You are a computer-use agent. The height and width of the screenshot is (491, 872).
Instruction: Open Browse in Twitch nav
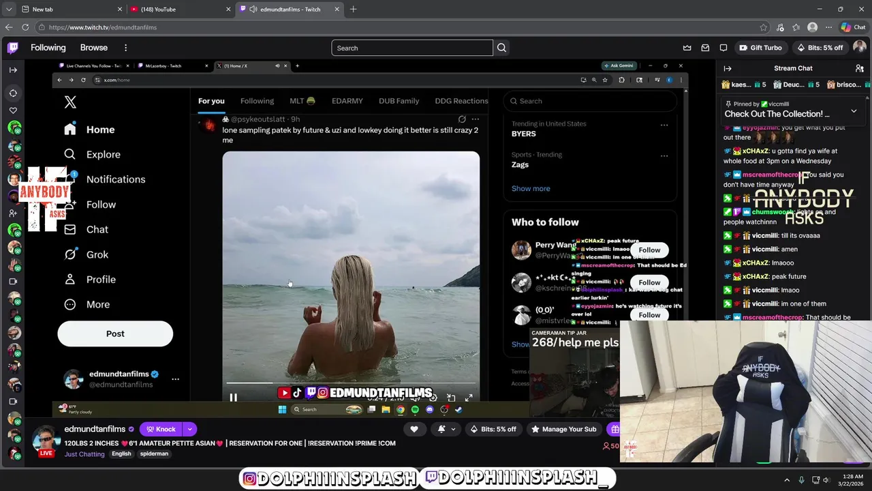(x=94, y=48)
